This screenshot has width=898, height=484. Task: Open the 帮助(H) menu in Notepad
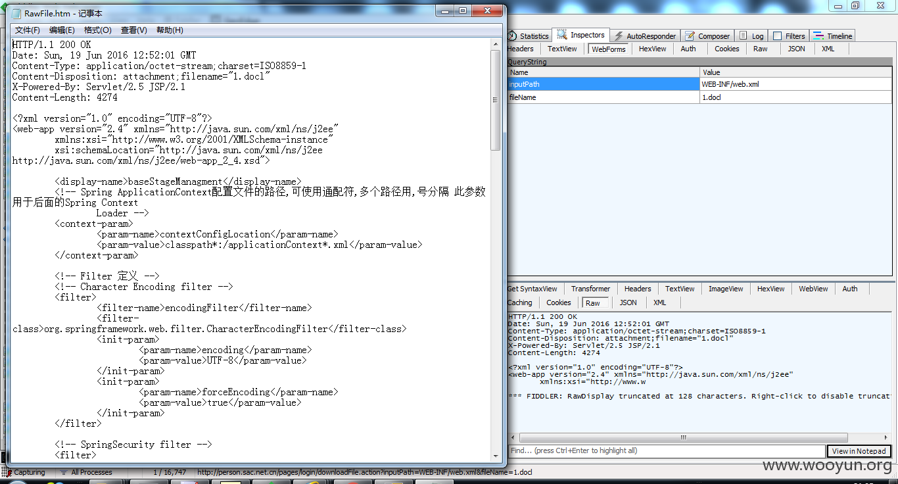[170, 30]
